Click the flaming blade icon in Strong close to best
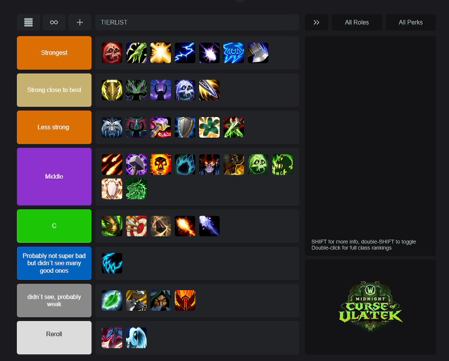The image size is (449, 361). 210,90
